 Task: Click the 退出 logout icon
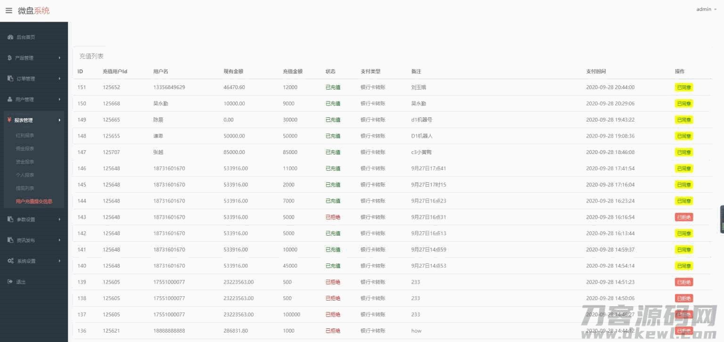tap(10, 282)
